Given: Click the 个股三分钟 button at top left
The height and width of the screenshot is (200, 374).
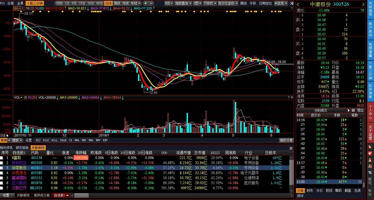Looking at the screenshot, I should pyautogui.click(x=35, y=3).
